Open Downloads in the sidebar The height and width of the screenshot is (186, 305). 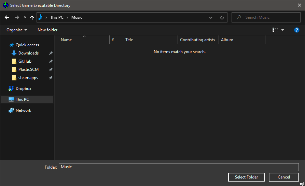(x=28, y=53)
